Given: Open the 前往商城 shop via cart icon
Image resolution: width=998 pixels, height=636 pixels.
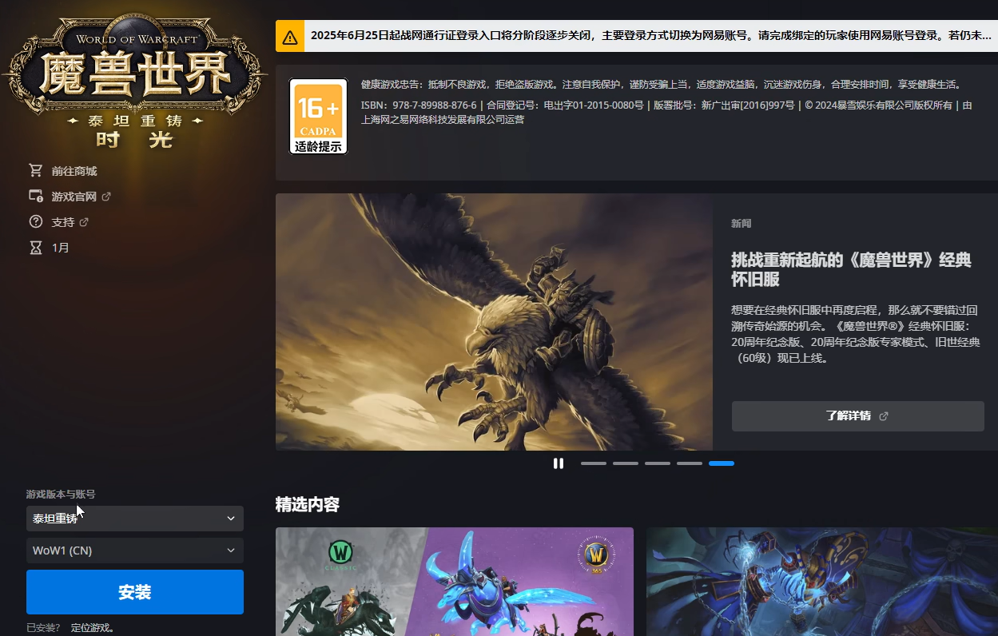Looking at the screenshot, I should (x=35, y=170).
